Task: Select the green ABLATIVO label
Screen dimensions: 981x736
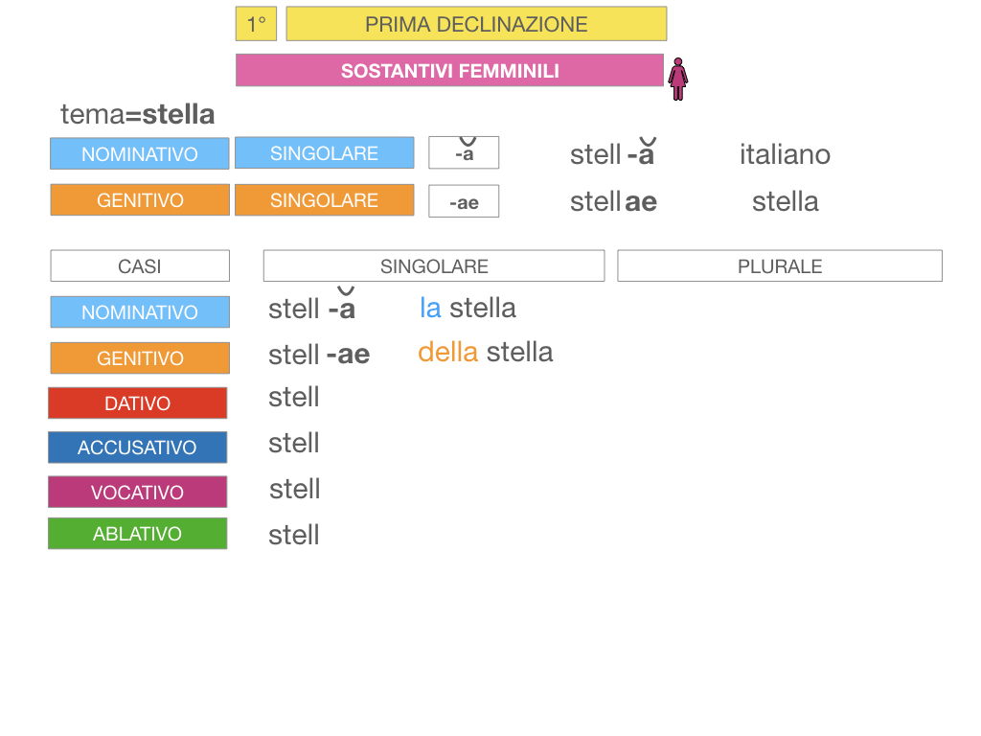Action: click(x=138, y=534)
